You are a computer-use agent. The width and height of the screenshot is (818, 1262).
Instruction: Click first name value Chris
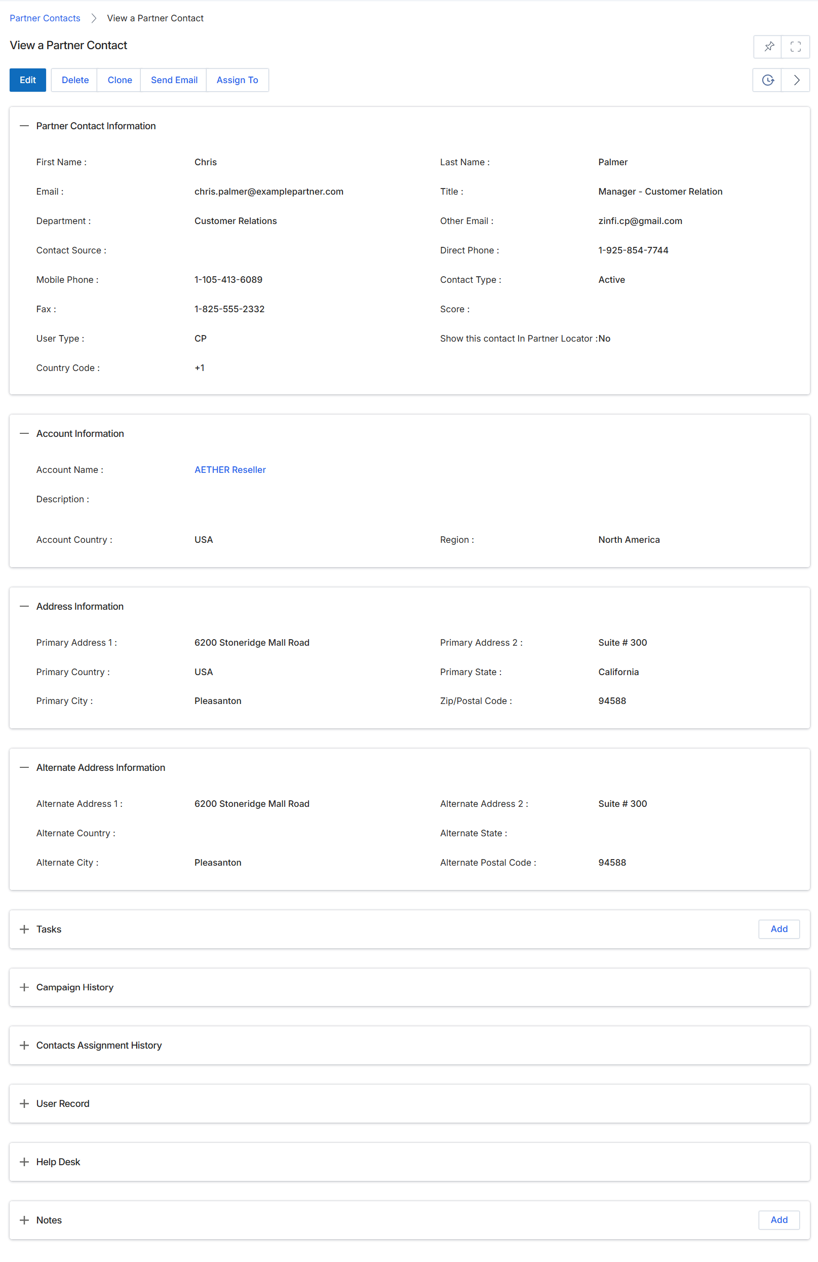point(206,162)
